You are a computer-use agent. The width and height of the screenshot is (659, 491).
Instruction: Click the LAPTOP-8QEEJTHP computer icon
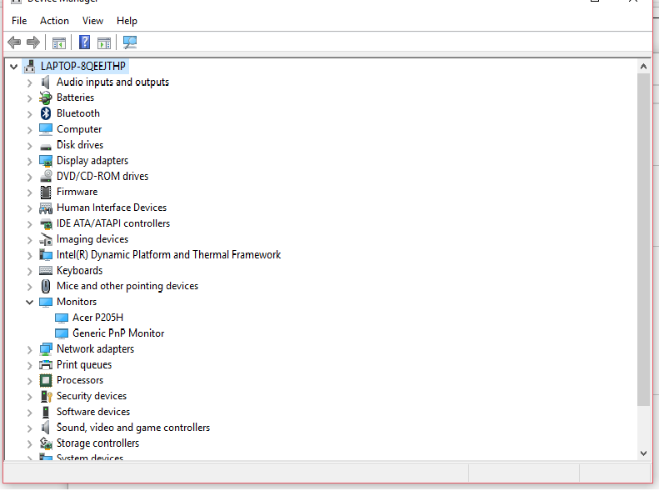point(30,67)
